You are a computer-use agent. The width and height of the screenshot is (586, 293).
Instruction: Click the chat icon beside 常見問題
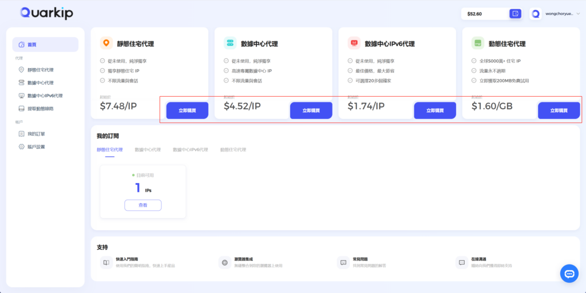tap(343, 262)
